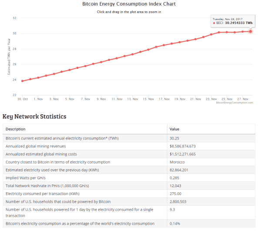This screenshot has width=261, height=232.
Task: Click the 'Key Network Statistics' heading
Action: tap(34, 116)
